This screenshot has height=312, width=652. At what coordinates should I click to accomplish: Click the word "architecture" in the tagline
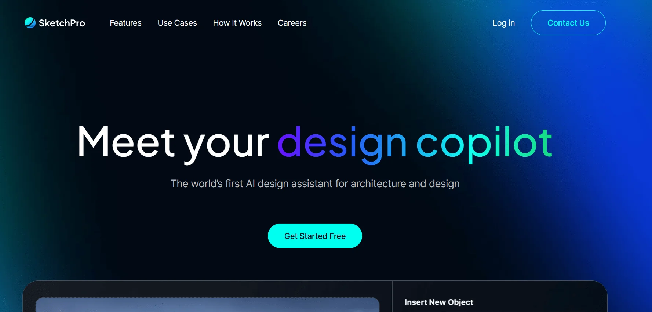378,184
